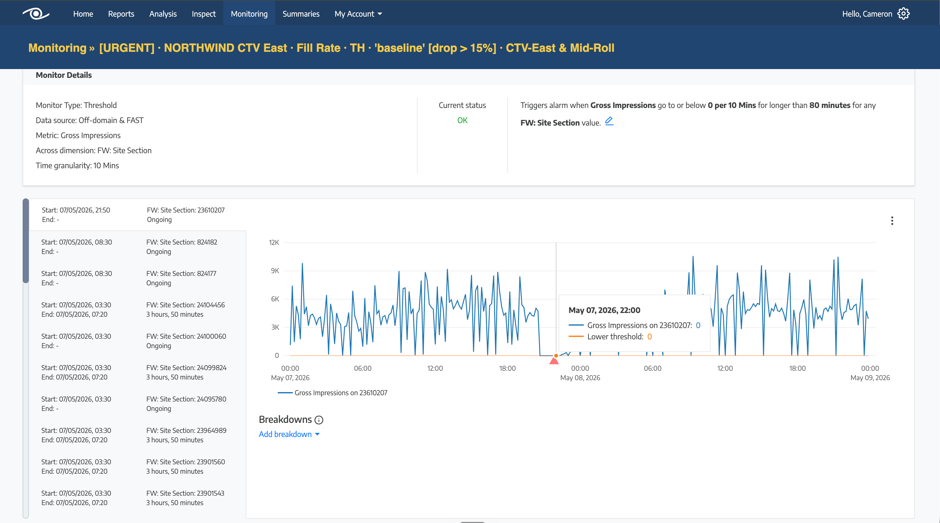Select alarm for Site Section 824177
940x523 pixels.
[x=137, y=278]
